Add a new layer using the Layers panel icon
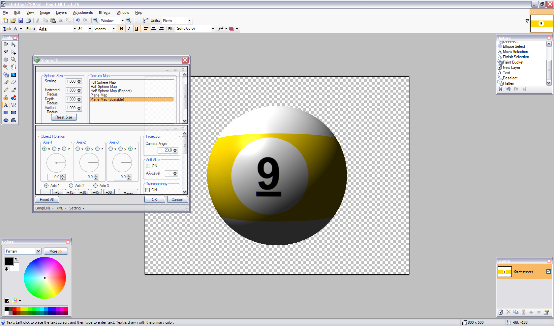The width and height of the screenshot is (554, 326). click(501, 312)
